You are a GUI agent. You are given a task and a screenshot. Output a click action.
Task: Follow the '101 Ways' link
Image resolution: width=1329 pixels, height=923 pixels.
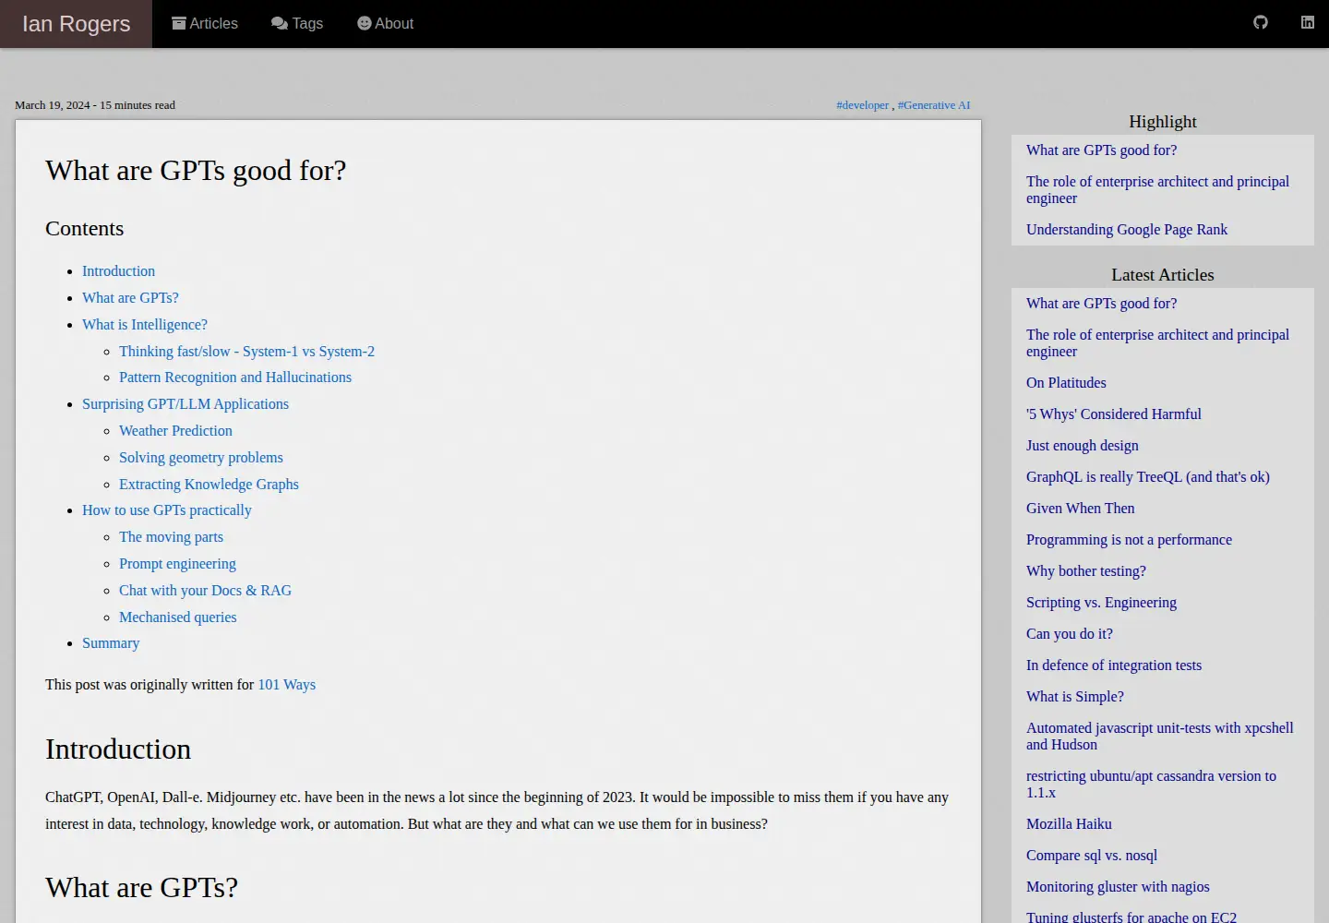pos(286,685)
